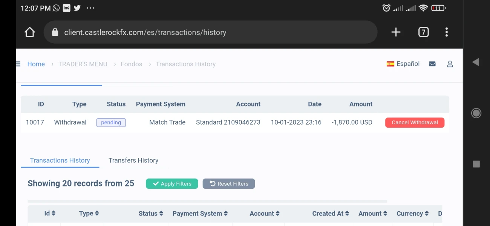The width and height of the screenshot is (490, 226).
Task: Open the messages envelope icon
Action: tap(432, 64)
